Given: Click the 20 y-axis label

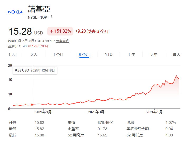Looking at the screenshot, I should point(10,65).
